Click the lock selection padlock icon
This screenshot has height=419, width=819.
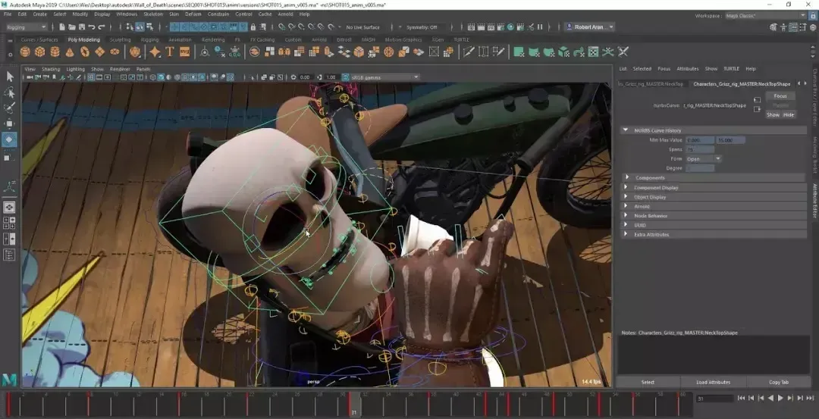[253, 27]
